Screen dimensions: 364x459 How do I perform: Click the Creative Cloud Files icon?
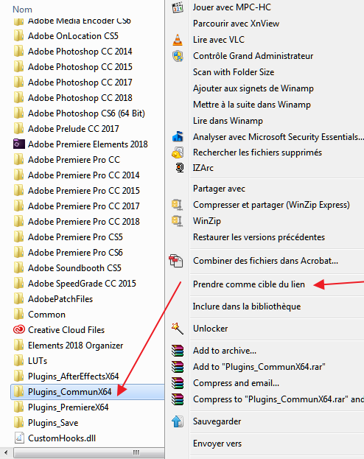[19, 330]
